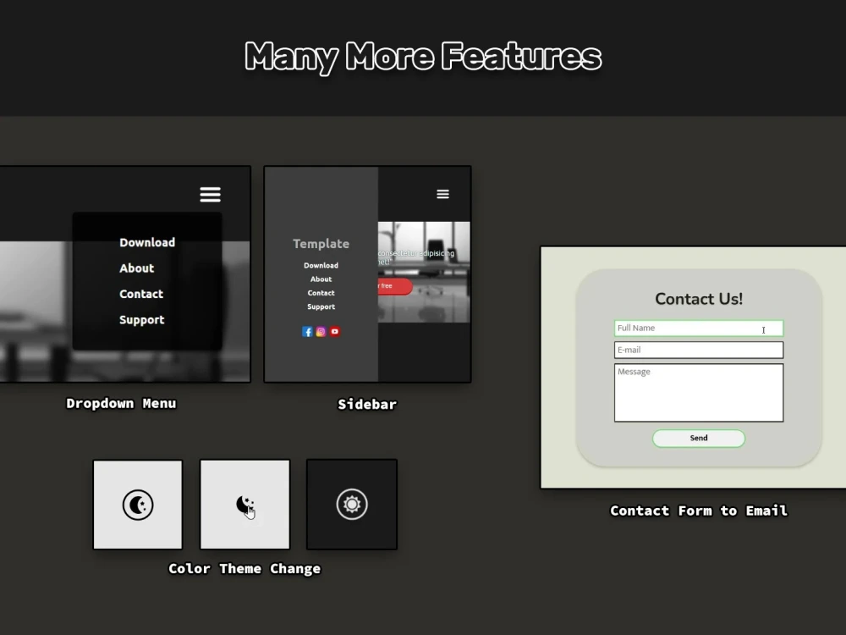846x635 pixels.
Task: Focus the E-mail input field
Action: [699, 350]
